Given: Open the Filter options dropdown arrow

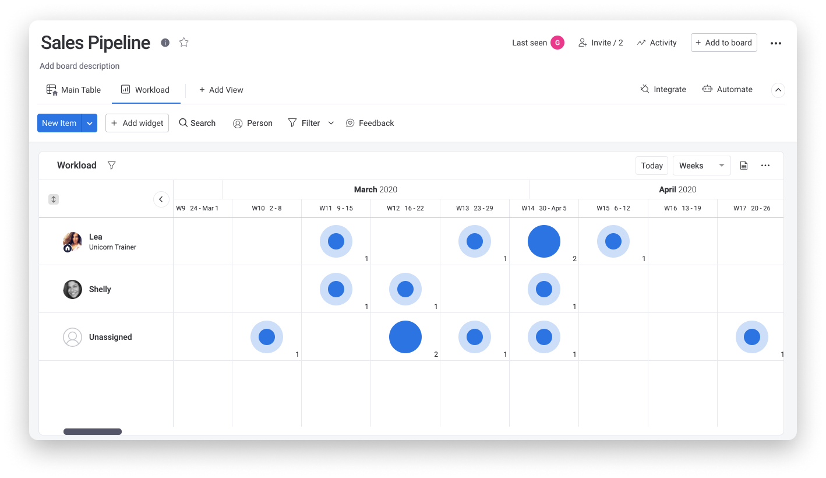Looking at the screenshot, I should (331, 123).
